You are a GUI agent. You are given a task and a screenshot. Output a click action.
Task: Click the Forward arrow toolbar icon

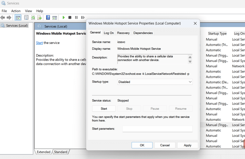tap(9, 17)
